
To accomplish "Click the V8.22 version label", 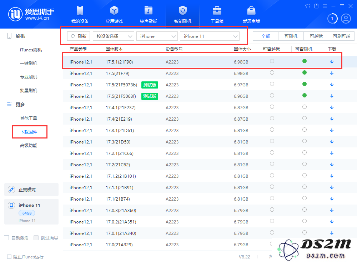I will (x=244, y=257).
